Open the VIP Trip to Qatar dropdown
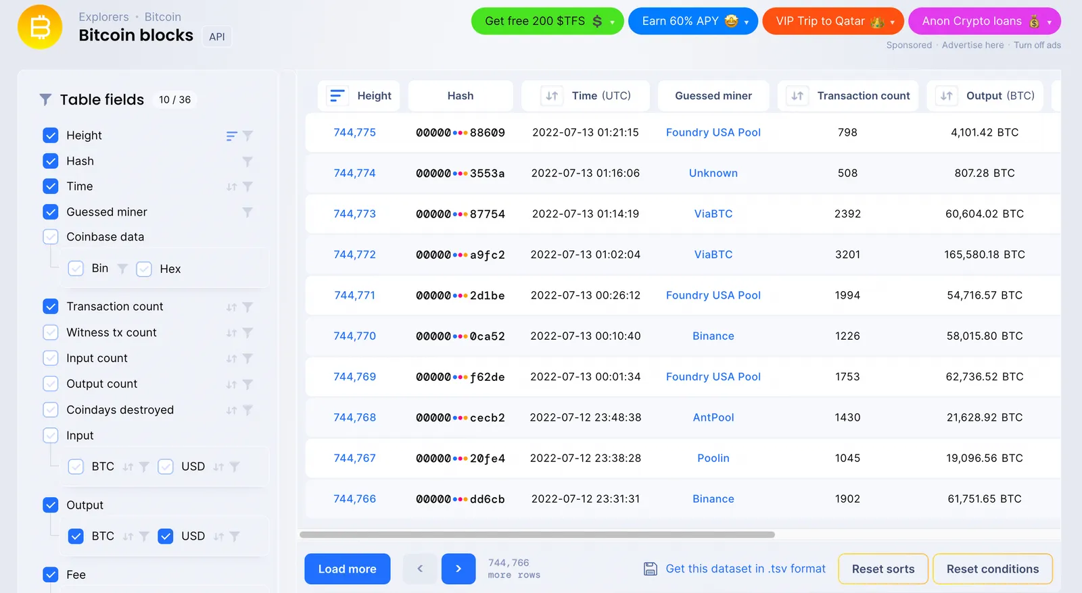Screen dimensions: 1082x593 point(833,21)
